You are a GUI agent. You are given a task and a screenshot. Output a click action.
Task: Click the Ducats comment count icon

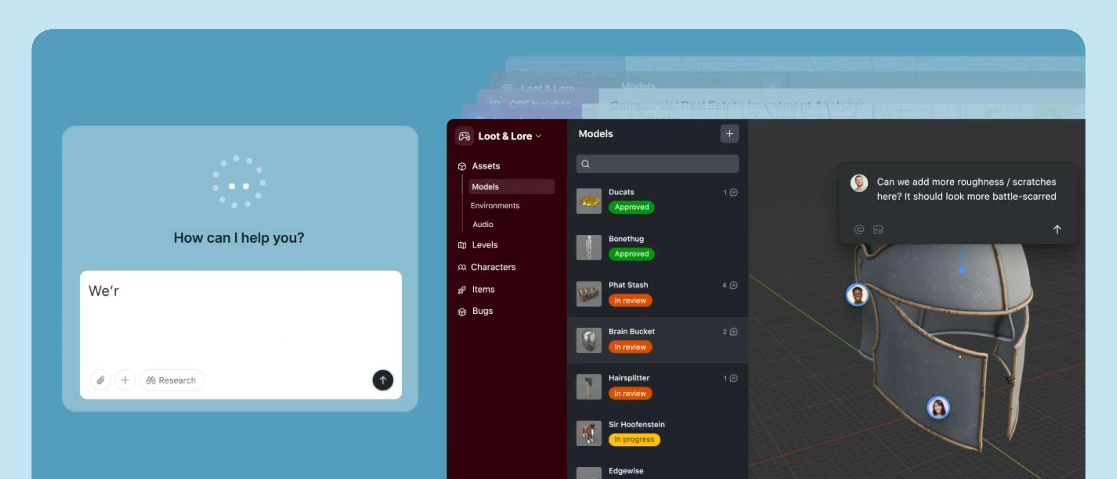pyautogui.click(x=734, y=192)
